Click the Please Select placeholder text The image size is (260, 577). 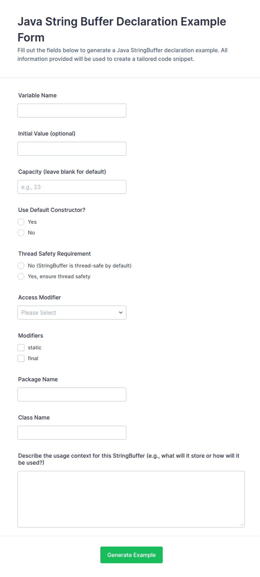coord(39,313)
